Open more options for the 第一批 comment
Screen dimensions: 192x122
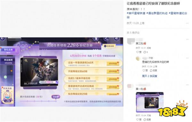187,85
